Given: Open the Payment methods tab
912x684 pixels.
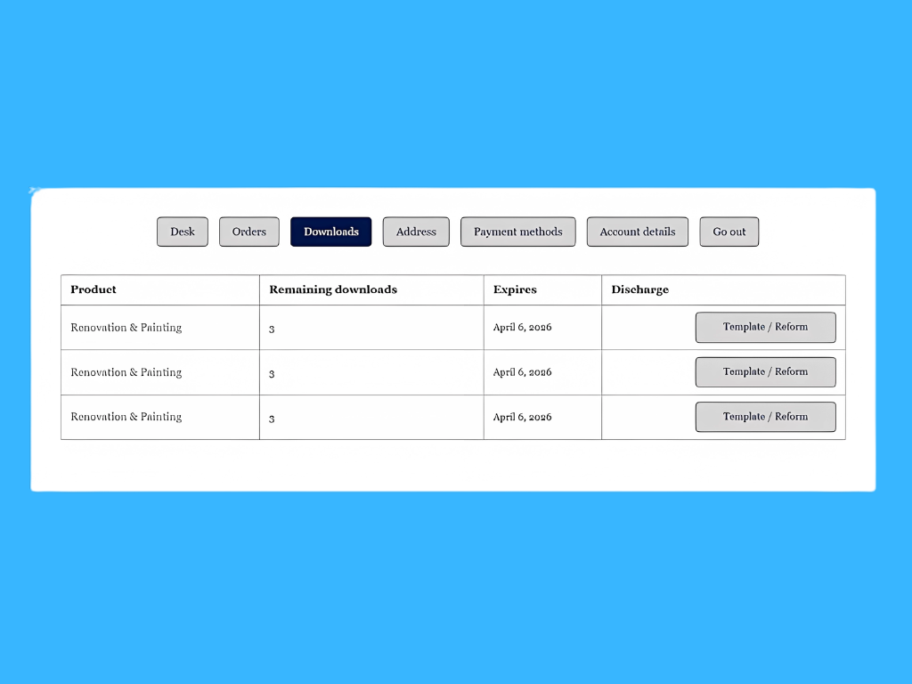Looking at the screenshot, I should point(517,232).
